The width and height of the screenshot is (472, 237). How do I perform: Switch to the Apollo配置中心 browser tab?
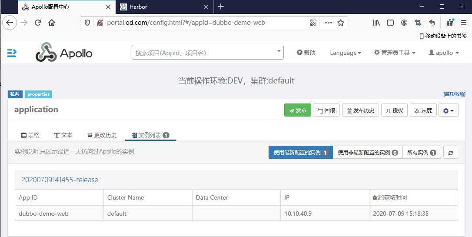pos(67,7)
